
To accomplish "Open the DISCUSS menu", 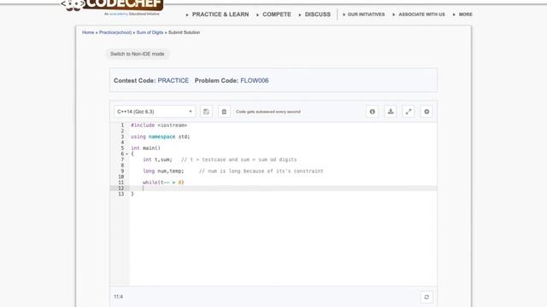I will [317, 14].
